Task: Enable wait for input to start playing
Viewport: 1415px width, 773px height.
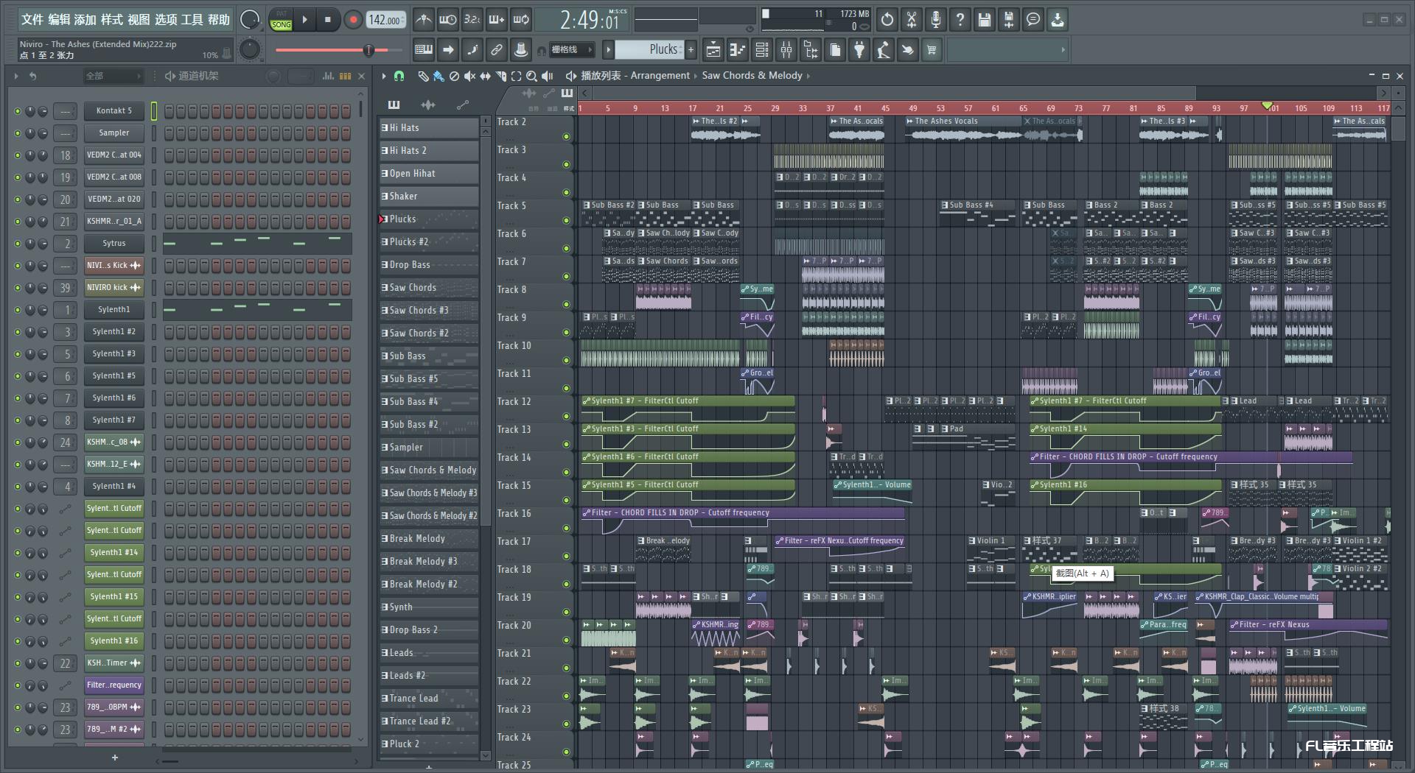Action: click(x=447, y=20)
